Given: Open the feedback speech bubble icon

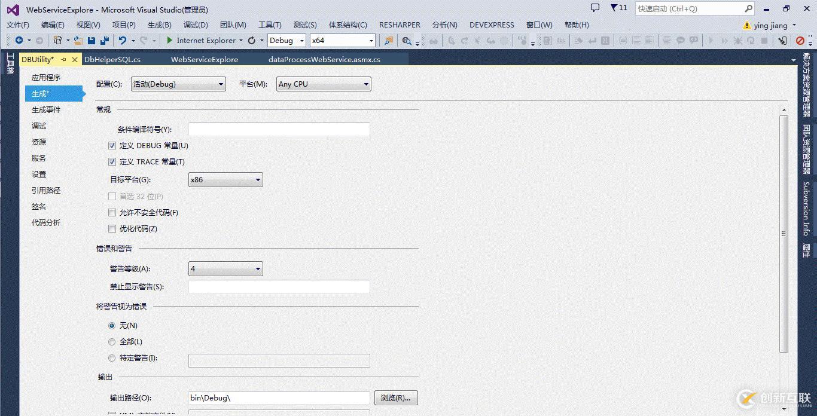Looking at the screenshot, I should point(595,8).
